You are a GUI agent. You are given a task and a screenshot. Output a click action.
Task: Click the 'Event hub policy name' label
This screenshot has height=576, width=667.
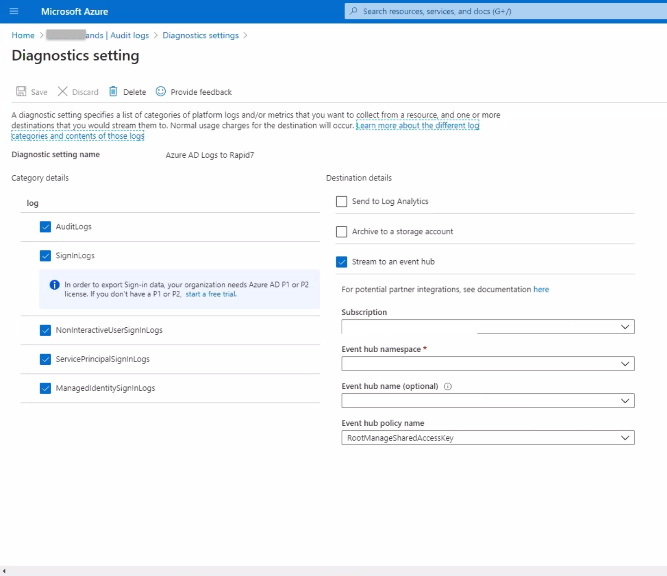[x=383, y=423]
